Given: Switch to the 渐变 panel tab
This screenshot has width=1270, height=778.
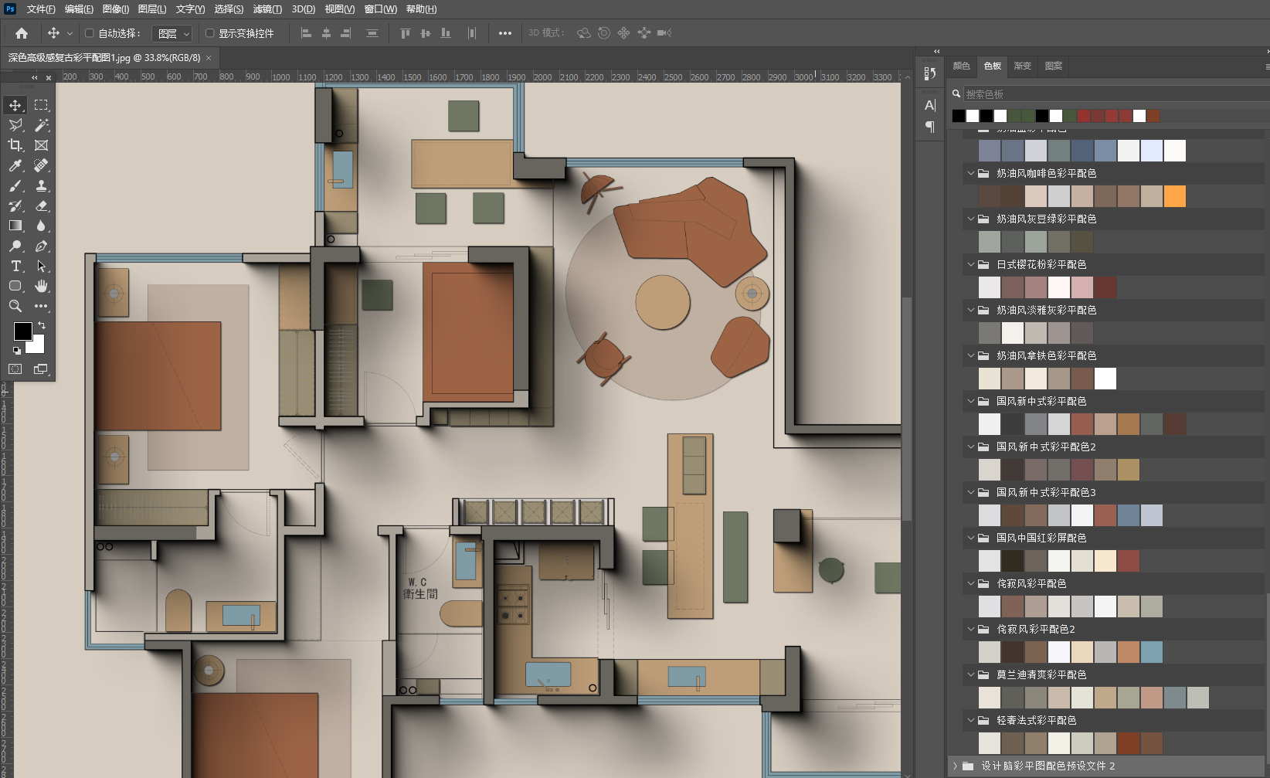Looking at the screenshot, I should pyautogui.click(x=1022, y=66).
